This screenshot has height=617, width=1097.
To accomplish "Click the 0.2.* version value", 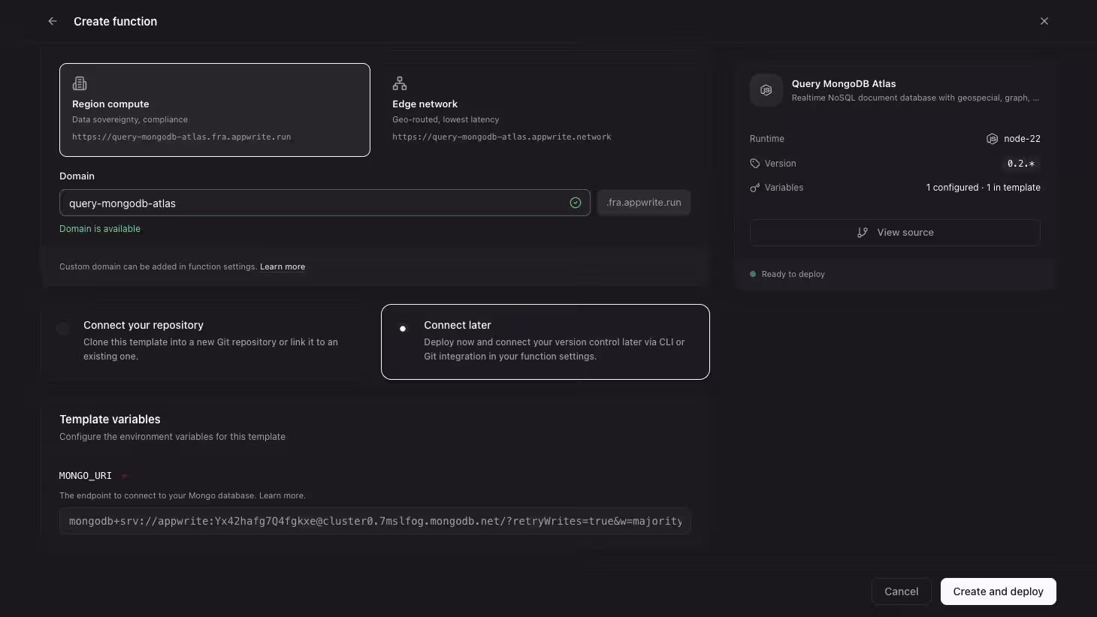I will click(1021, 164).
